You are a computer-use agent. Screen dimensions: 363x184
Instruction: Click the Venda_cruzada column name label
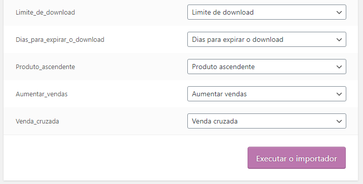(x=37, y=121)
